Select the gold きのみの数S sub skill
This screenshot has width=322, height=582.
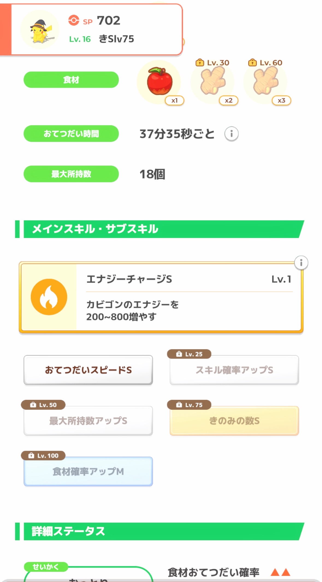coord(234,421)
